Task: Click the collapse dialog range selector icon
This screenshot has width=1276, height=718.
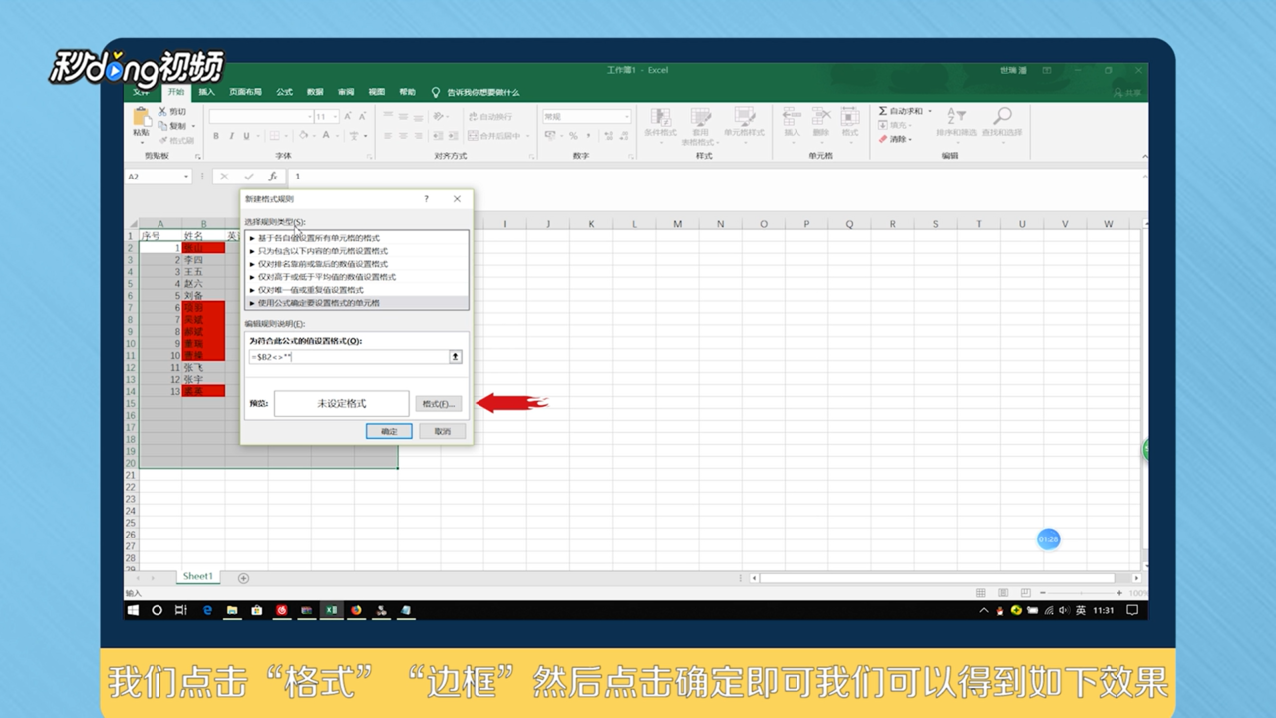Action: (x=456, y=356)
